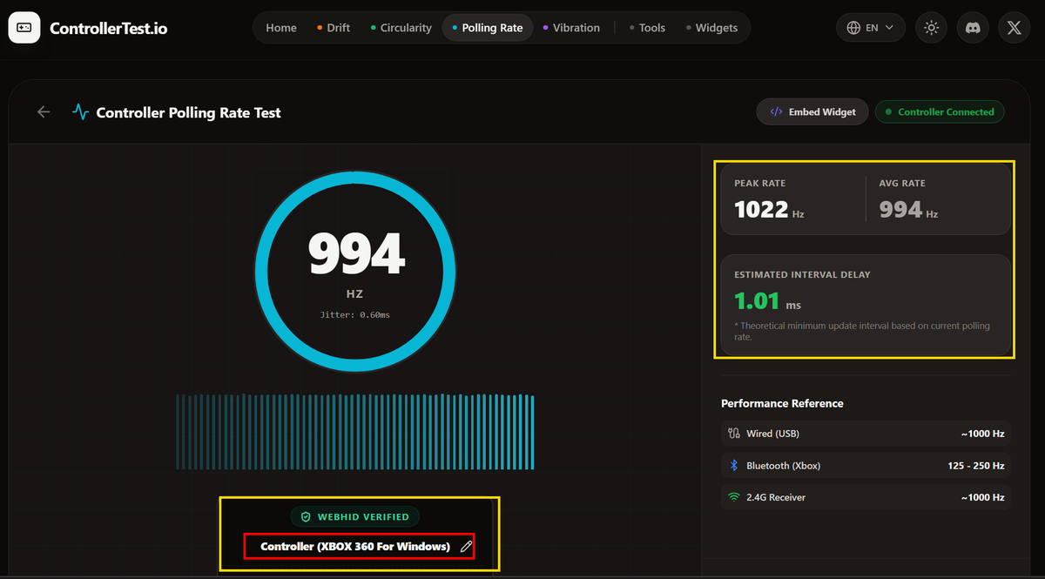Go to the Drift test page
Image resolution: width=1045 pixels, height=579 pixels.
pyautogui.click(x=334, y=28)
